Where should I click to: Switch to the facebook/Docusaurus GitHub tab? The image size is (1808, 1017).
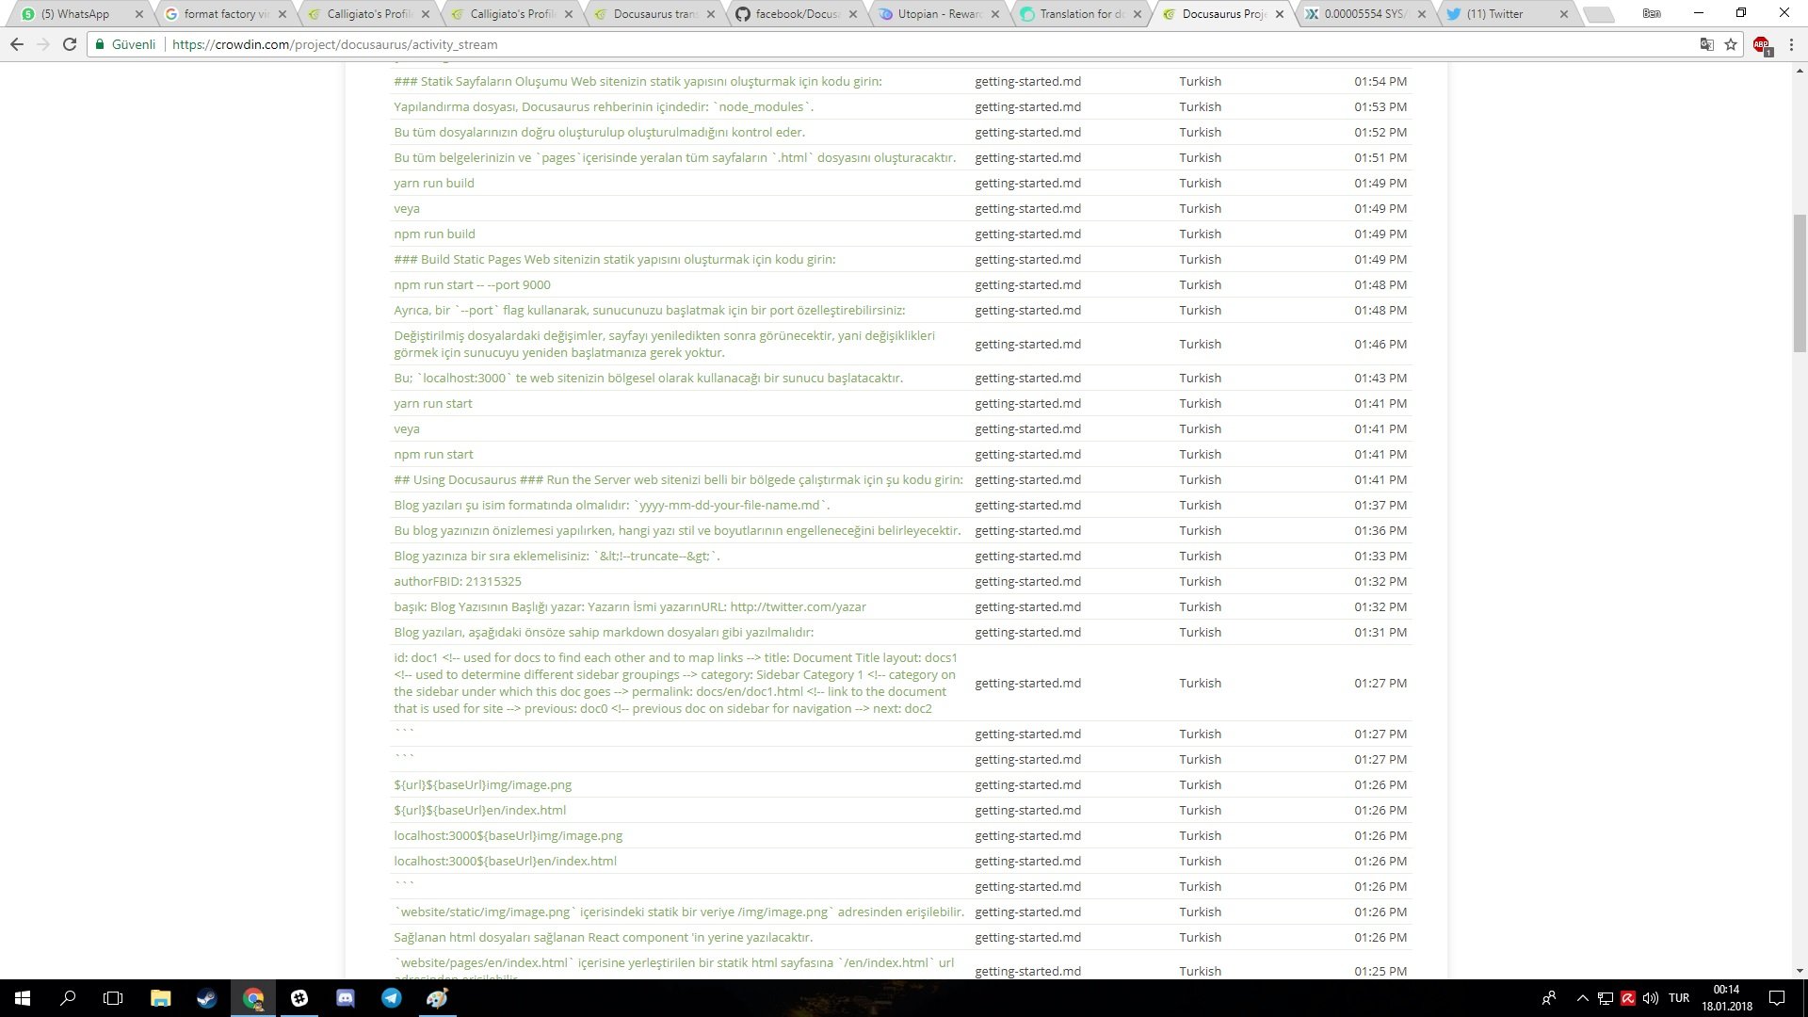pos(797,14)
